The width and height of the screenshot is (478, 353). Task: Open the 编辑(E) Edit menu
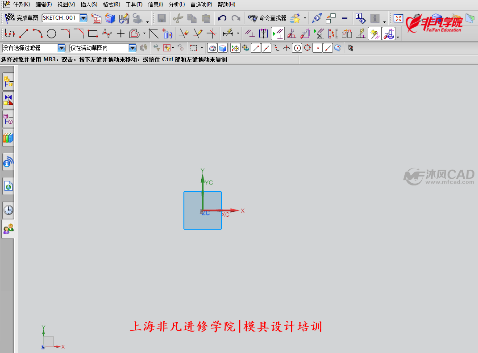(x=44, y=4)
